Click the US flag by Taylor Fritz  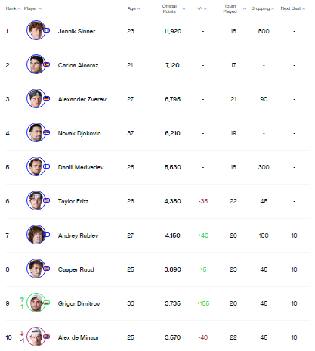pyautogui.click(x=47, y=200)
